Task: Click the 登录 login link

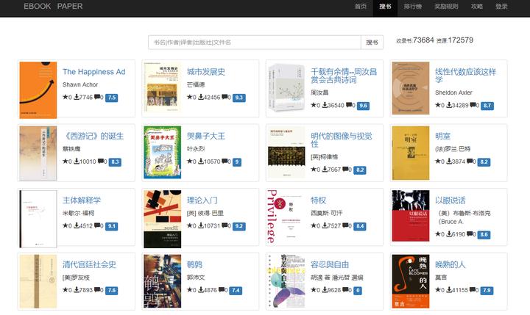Action: pyautogui.click(x=501, y=7)
